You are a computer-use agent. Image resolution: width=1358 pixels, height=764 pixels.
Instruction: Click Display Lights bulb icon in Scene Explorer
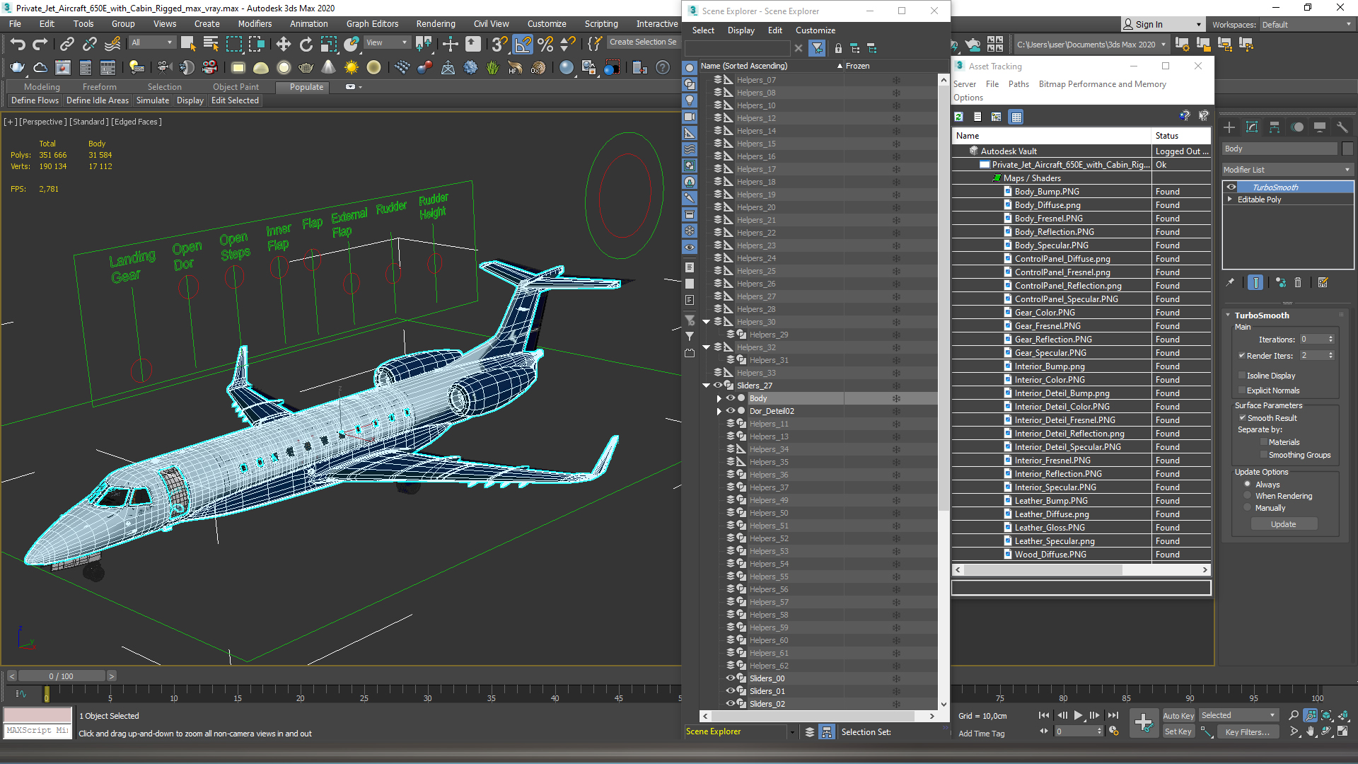(x=690, y=100)
